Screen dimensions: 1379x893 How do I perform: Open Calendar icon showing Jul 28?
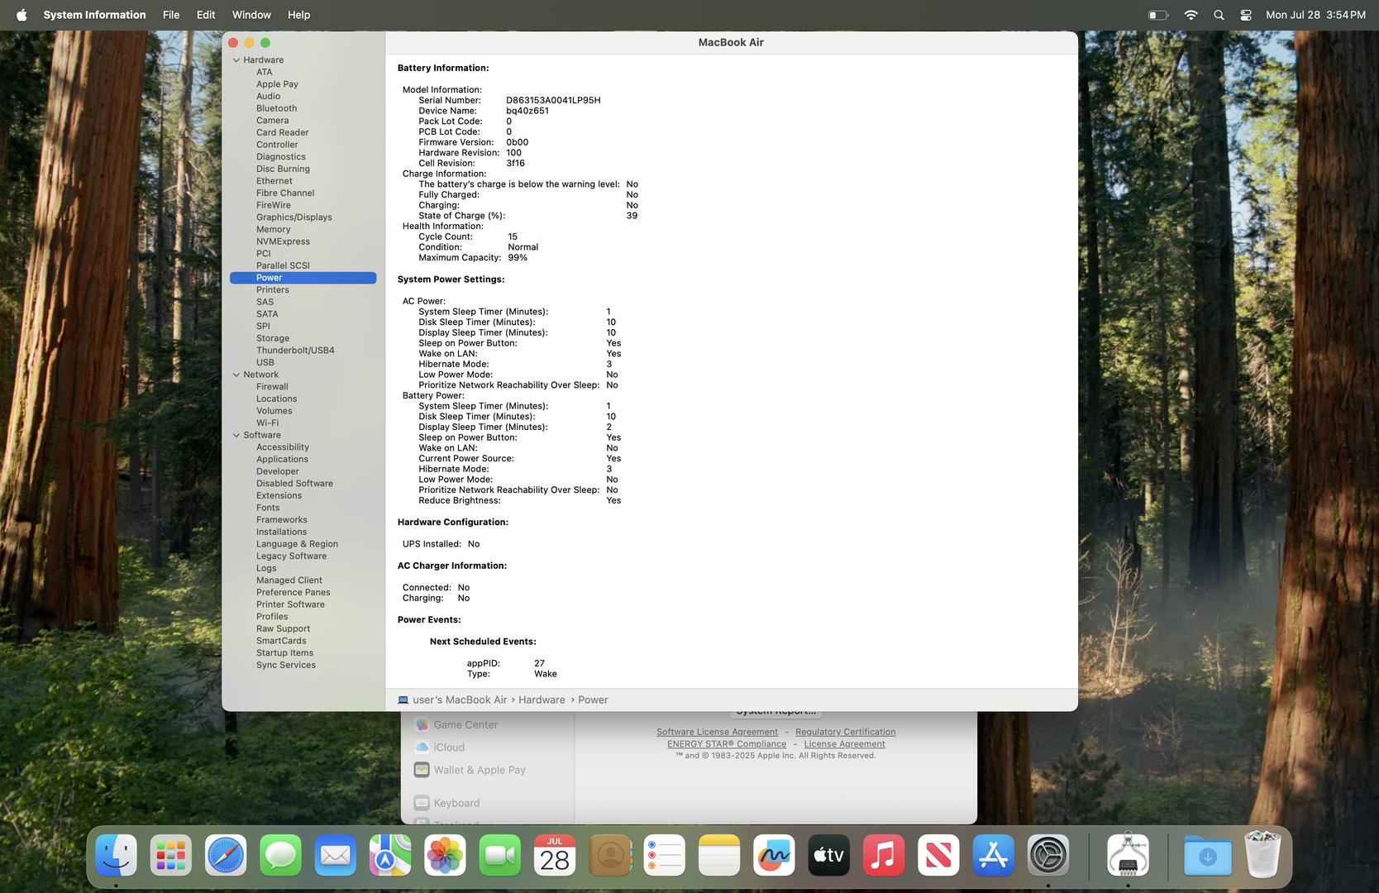pos(555,855)
